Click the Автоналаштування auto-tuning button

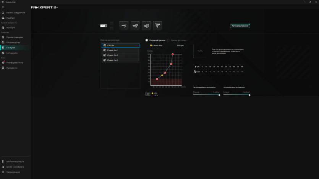click(x=240, y=26)
